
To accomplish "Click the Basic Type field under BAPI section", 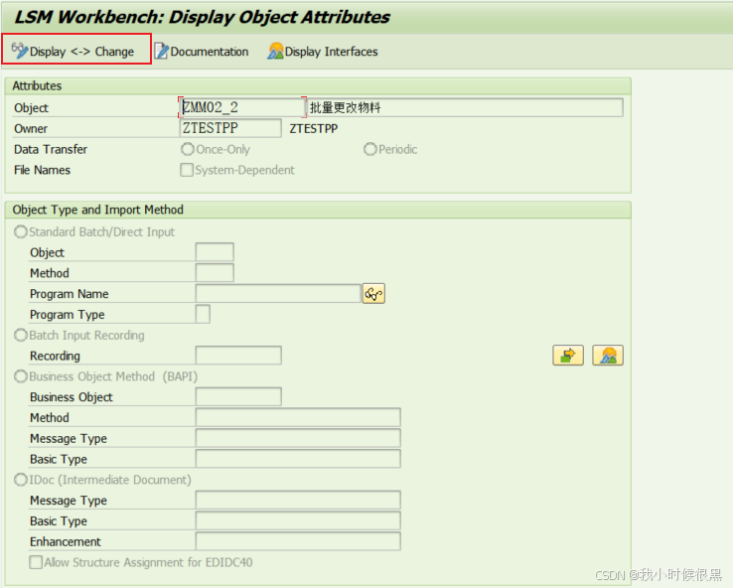I will [x=298, y=459].
